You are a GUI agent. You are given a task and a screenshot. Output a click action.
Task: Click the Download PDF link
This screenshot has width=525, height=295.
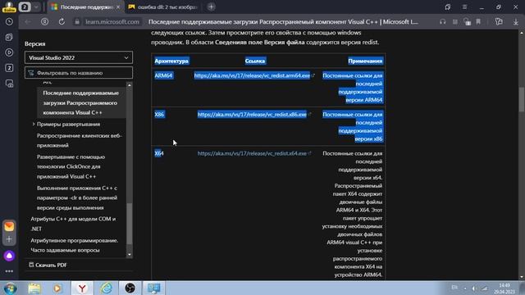pyautogui.click(x=48, y=265)
